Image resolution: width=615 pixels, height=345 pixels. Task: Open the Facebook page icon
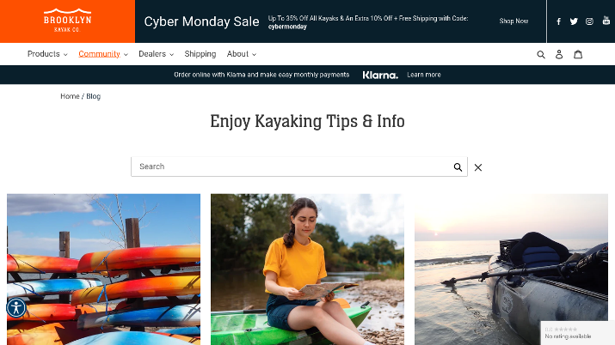[x=558, y=21]
